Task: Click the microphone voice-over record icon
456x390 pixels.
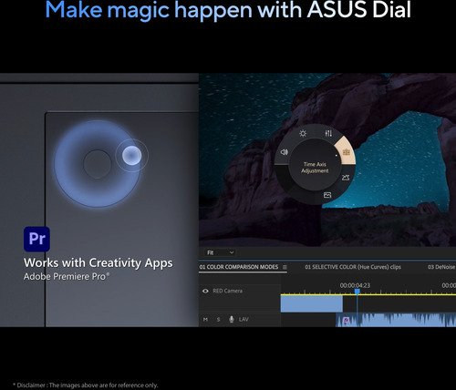Action: click(x=232, y=319)
